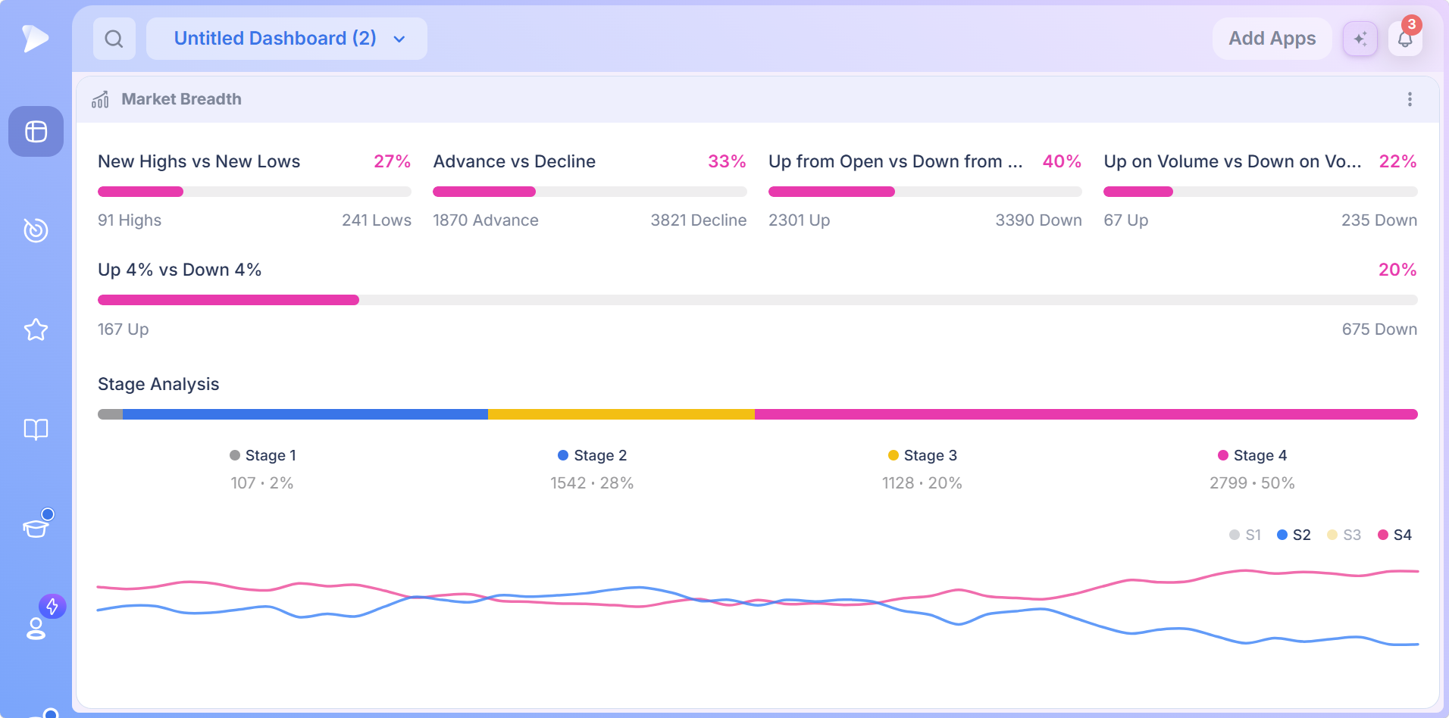Toggle the S4 series in chart legend
1449x718 pixels.
click(x=1394, y=535)
